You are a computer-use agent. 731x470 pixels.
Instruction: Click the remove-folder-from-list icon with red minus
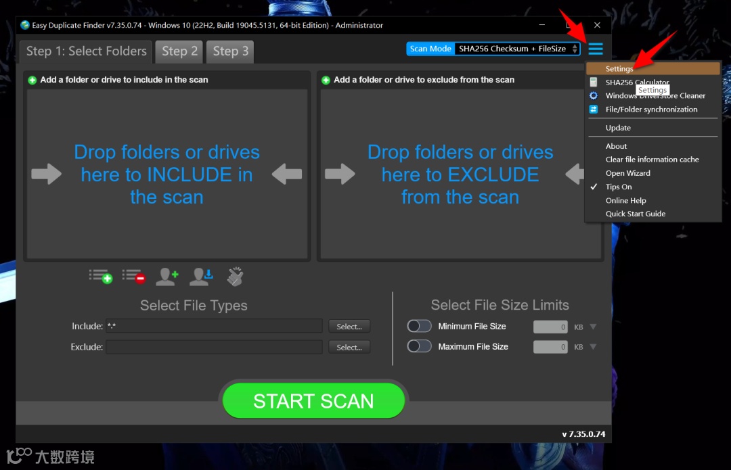click(x=134, y=276)
